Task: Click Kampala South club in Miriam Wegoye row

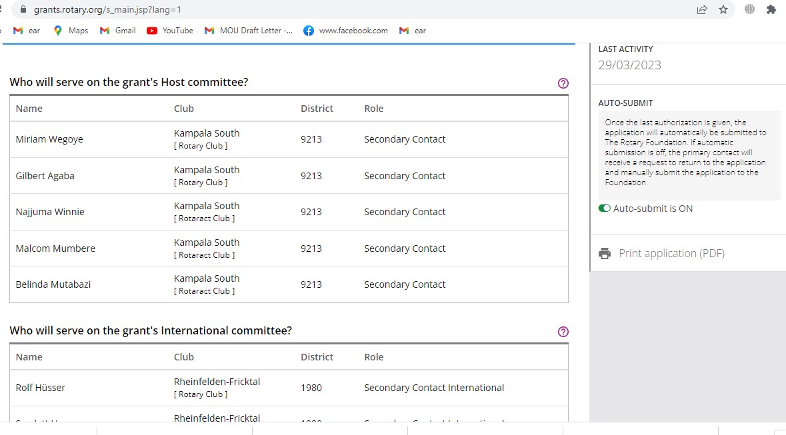Action: (x=207, y=133)
